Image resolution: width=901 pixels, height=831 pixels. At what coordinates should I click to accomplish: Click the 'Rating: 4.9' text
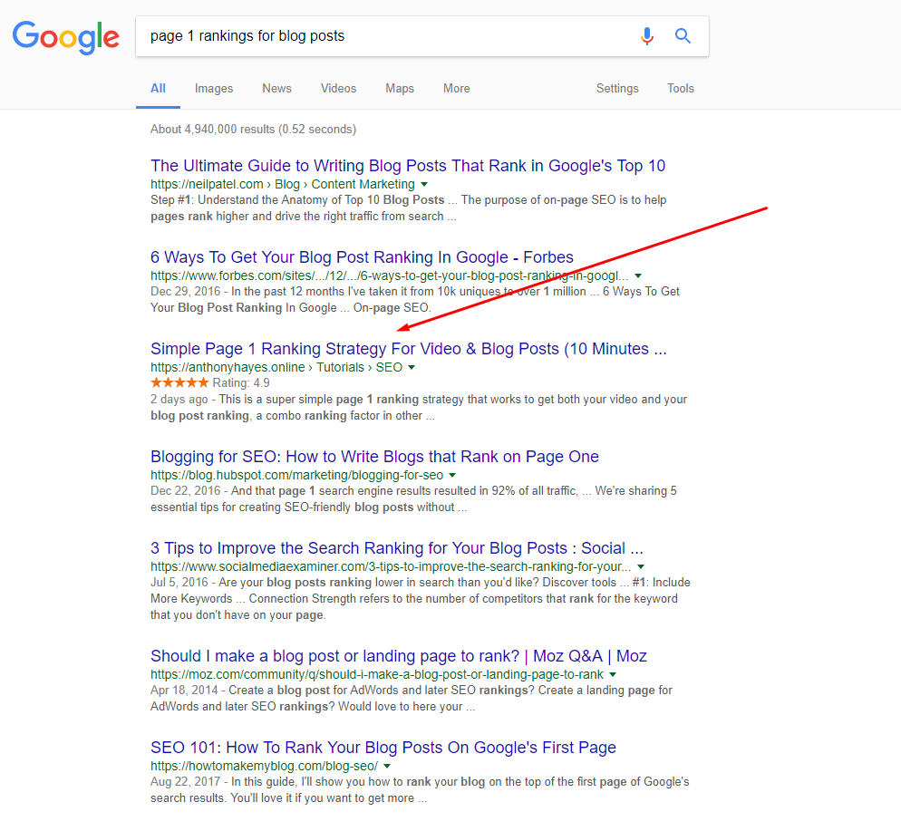[241, 383]
